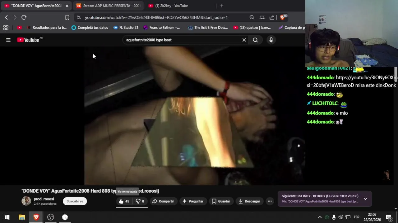Open the OBS Studio taskbar icon
Viewport: 398px width, 223px height.
[x=50, y=217]
